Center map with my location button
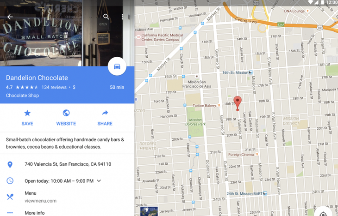Screen dimensions: 338x216 click(323, 213)
